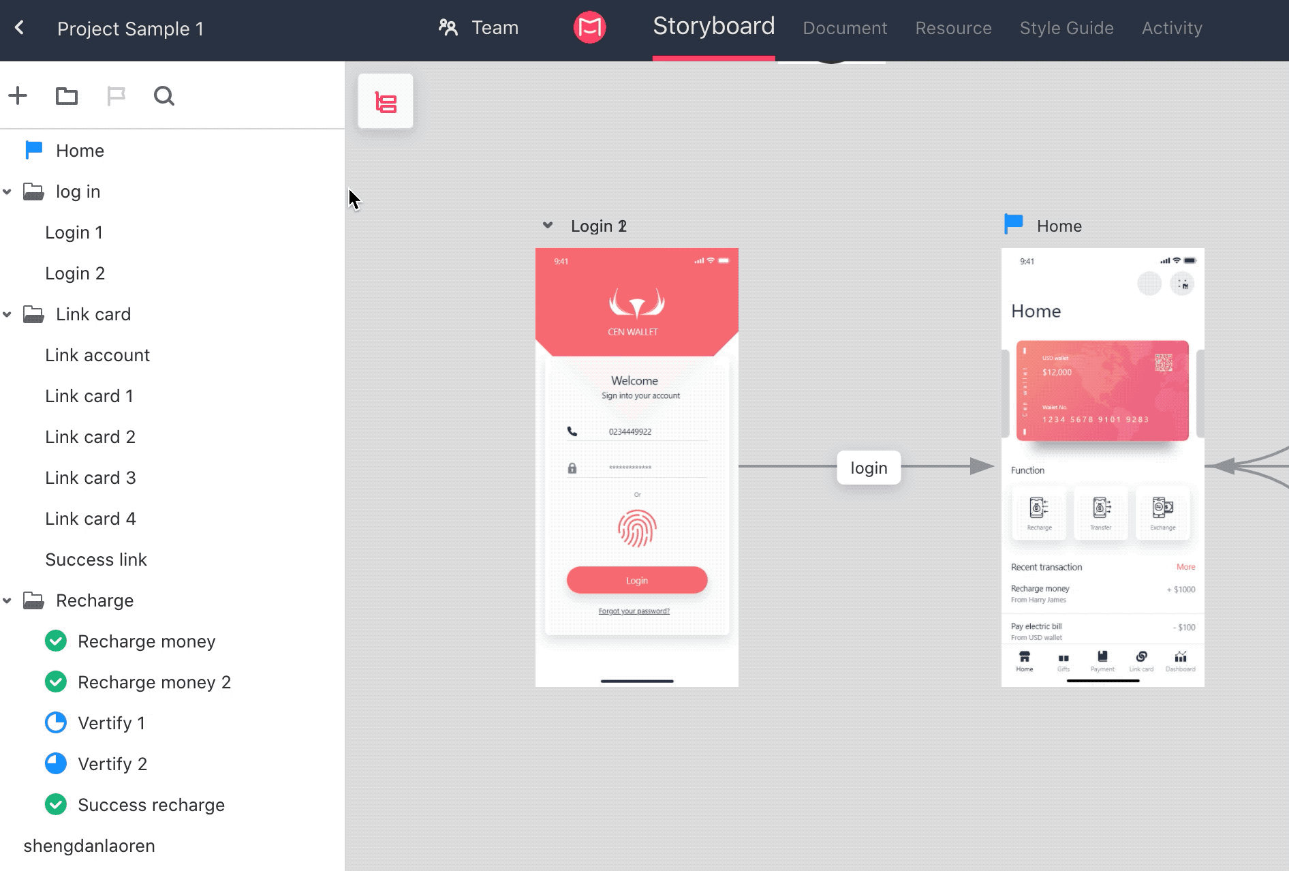Click progress status icon of Vertify 2

[56, 763]
